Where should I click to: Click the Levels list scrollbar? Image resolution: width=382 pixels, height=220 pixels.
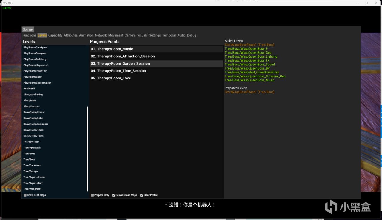click(x=87, y=149)
